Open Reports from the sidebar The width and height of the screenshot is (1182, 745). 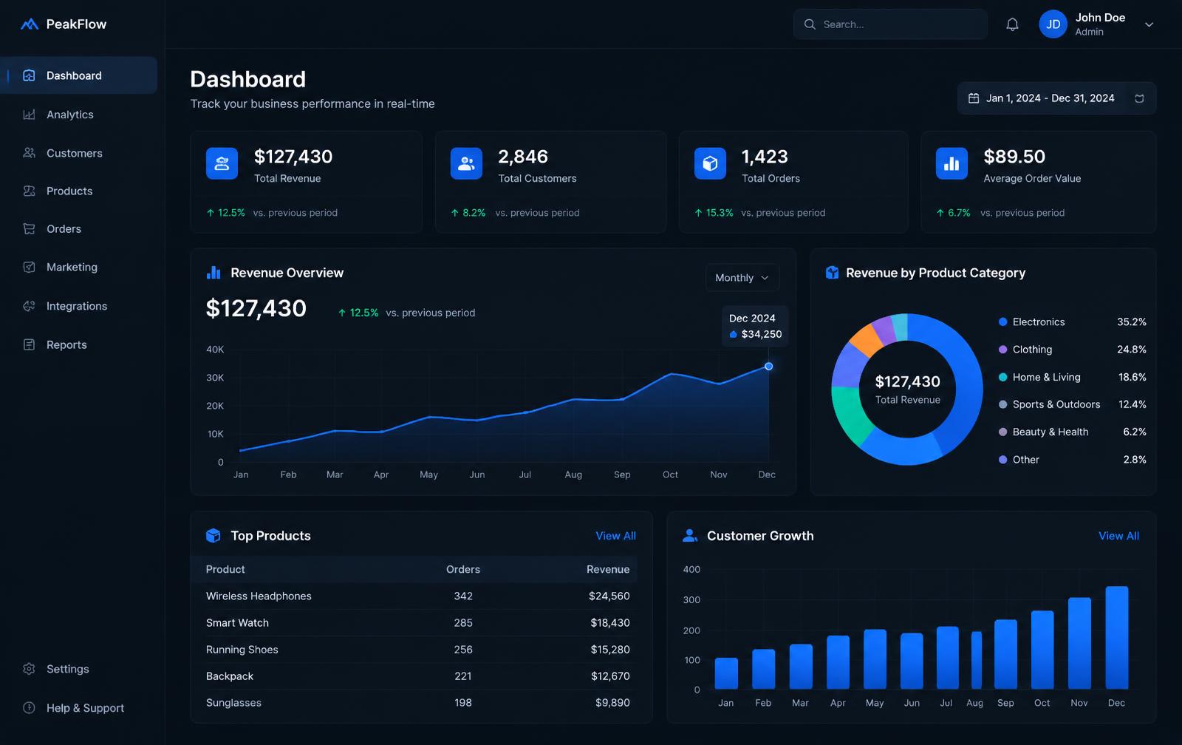tap(66, 344)
